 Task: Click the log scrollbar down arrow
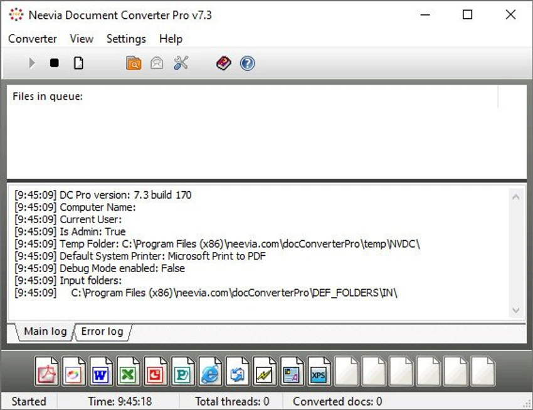(515, 310)
